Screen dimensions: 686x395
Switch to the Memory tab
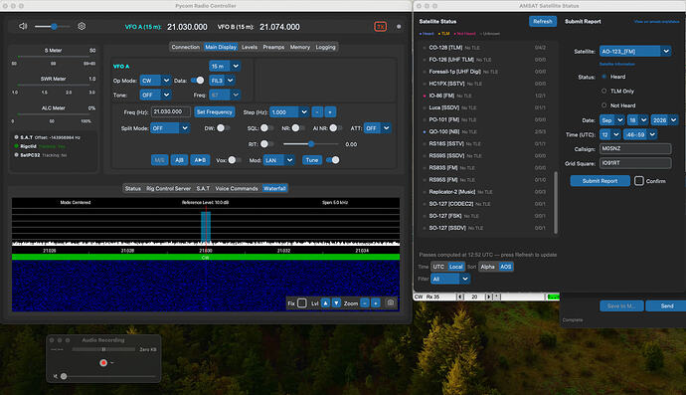coord(299,47)
